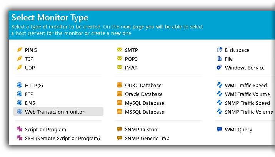Choose the HTTP(S) monitor type
Viewport: 275px width, 157px height.
34,85
